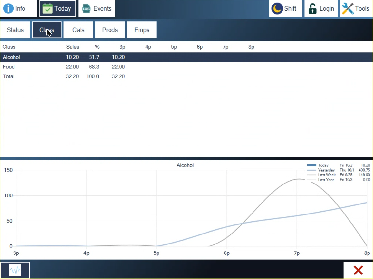The width and height of the screenshot is (373, 279).
Task: Switch to the Status tab
Action: 15,30
